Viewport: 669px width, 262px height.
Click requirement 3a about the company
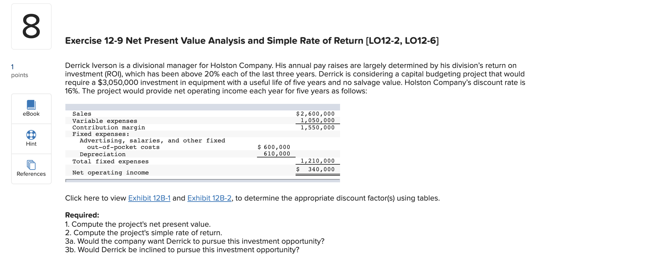195,241
